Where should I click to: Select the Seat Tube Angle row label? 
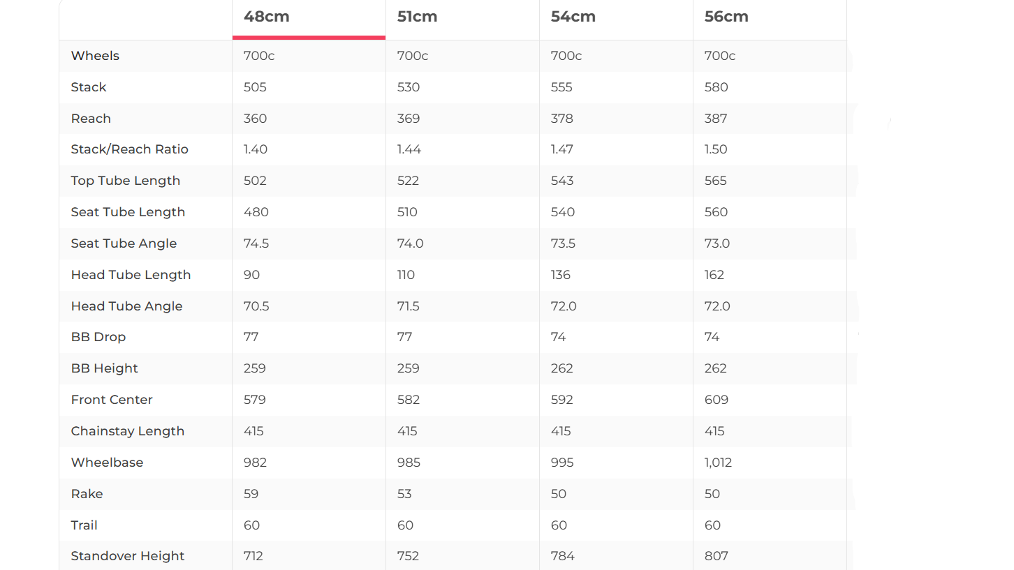click(124, 243)
